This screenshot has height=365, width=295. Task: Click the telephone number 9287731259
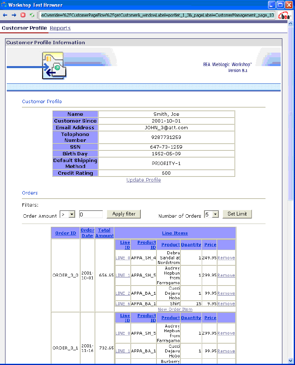(x=166, y=137)
